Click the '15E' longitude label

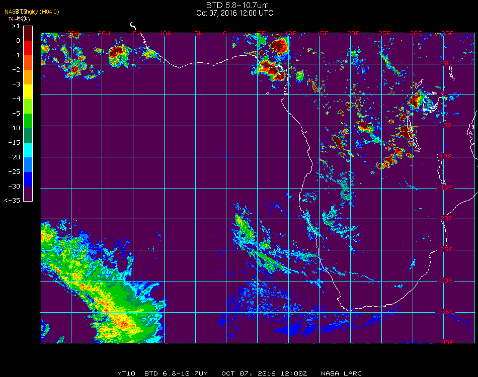(x=322, y=33)
